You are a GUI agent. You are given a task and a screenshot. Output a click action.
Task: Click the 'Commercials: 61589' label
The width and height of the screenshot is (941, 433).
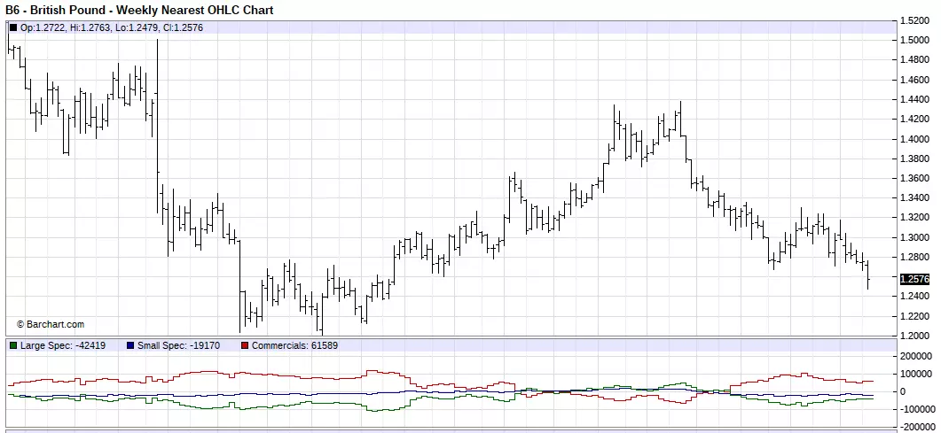coord(294,345)
